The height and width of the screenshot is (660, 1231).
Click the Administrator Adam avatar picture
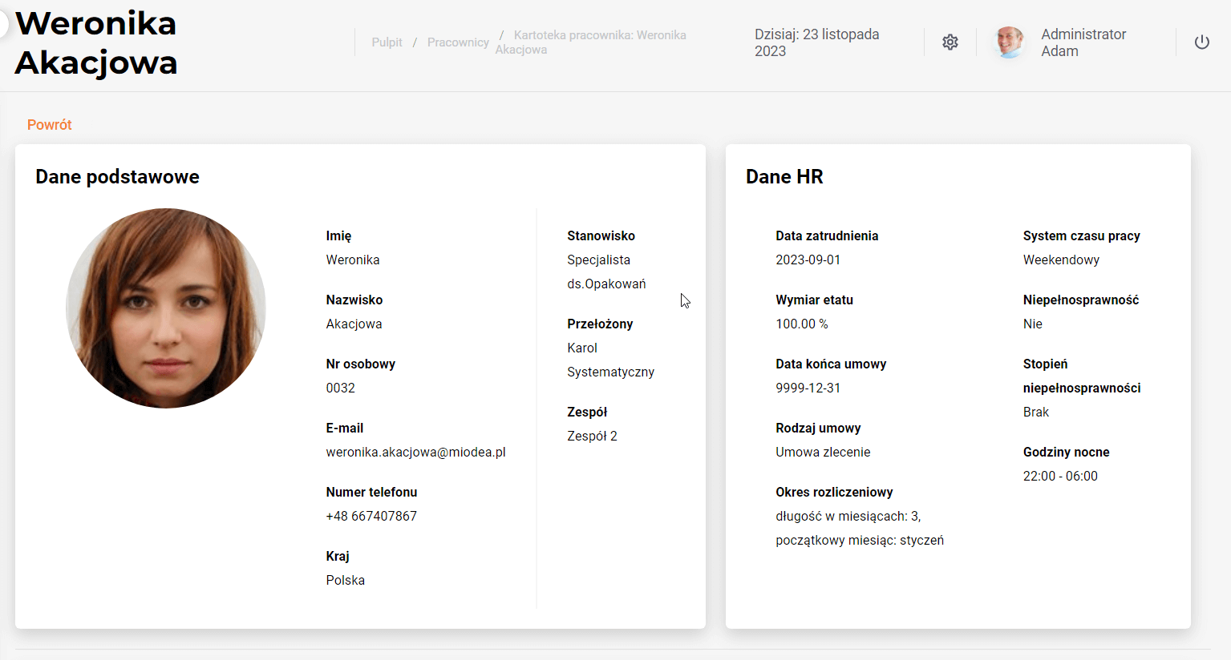tap(1009, 42)
